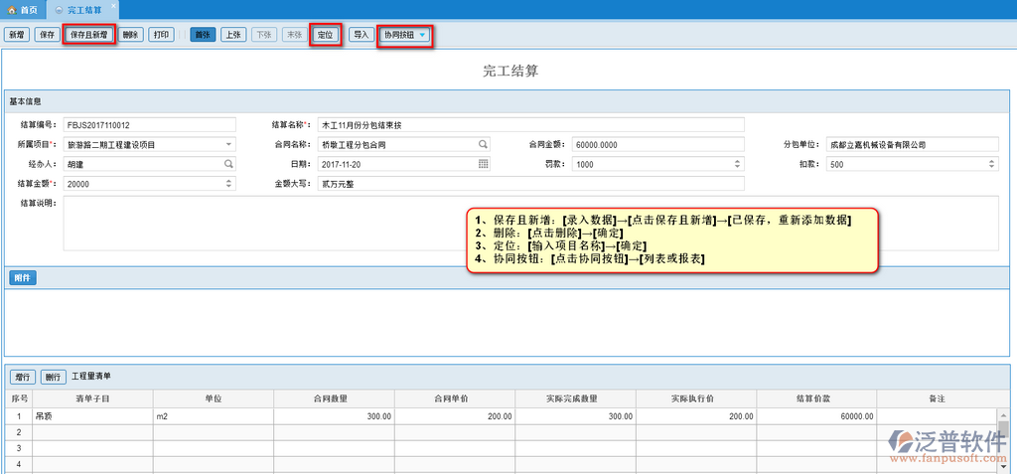Viewport: 1017px width, 474px height.
Task: Click the 保存且新增 button
Action: coord(88,35)
